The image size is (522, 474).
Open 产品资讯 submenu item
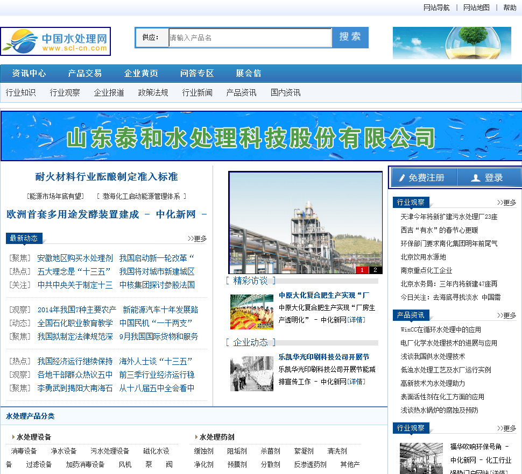(241, 92)
